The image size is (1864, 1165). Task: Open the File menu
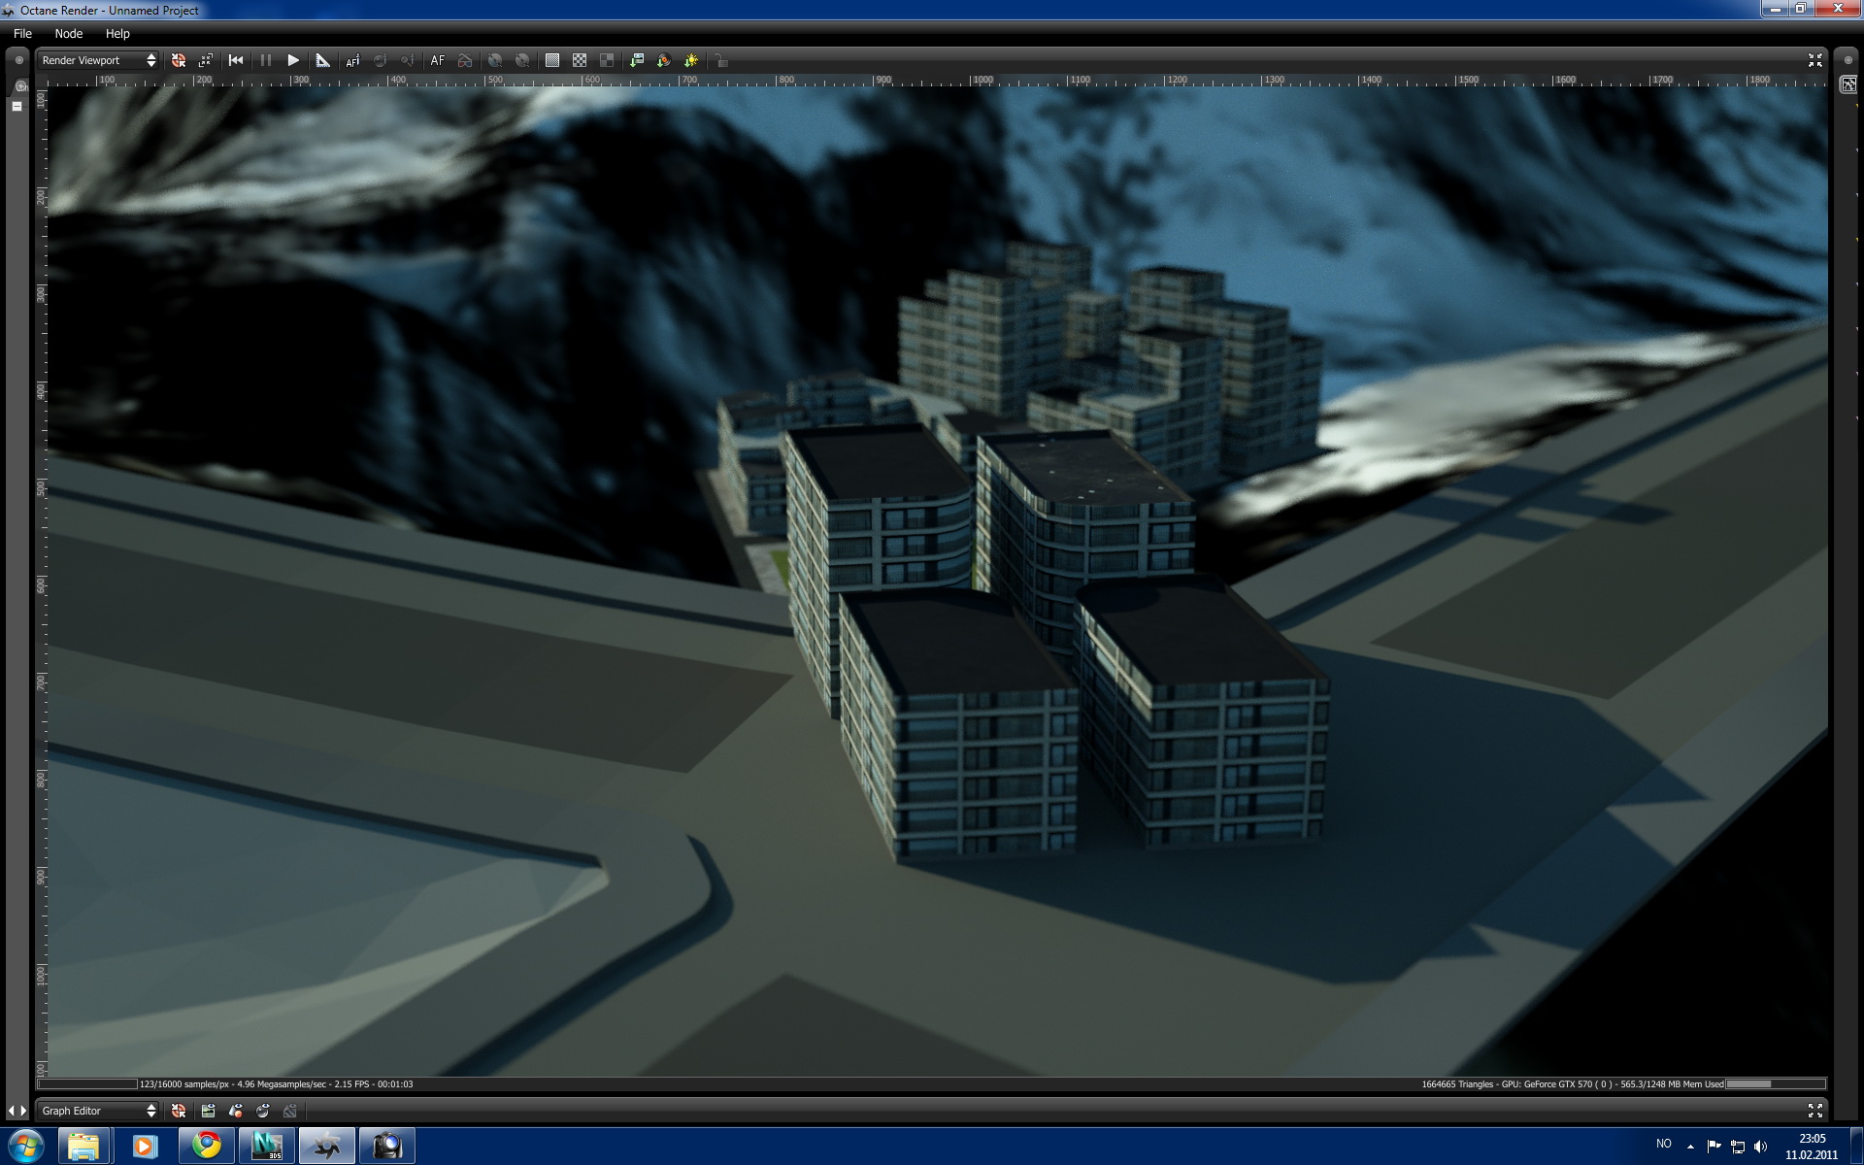(x=22, y=33)
